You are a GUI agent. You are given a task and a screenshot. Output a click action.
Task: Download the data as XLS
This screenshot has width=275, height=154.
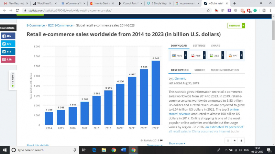click(x=214, y=55)
